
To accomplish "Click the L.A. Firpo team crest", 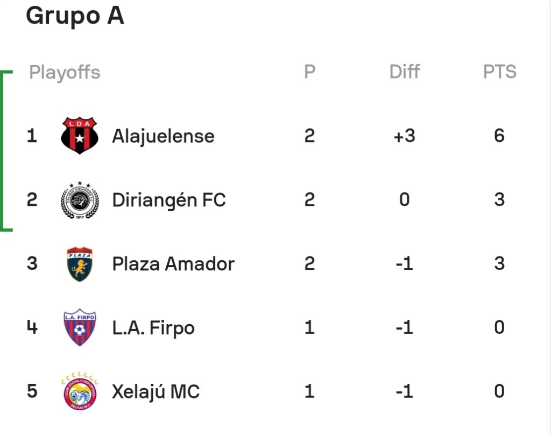I will click(x=80, y=327).
